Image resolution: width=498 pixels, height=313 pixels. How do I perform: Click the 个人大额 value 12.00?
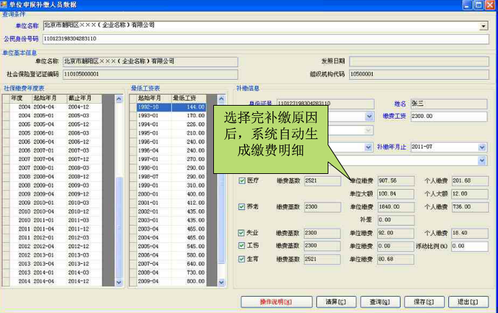(470, 194)
